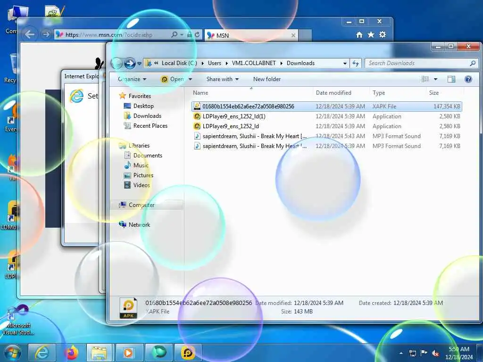Click the Forward arrow in Explorer window
This screenshot has width=483, height=362.
130,64
